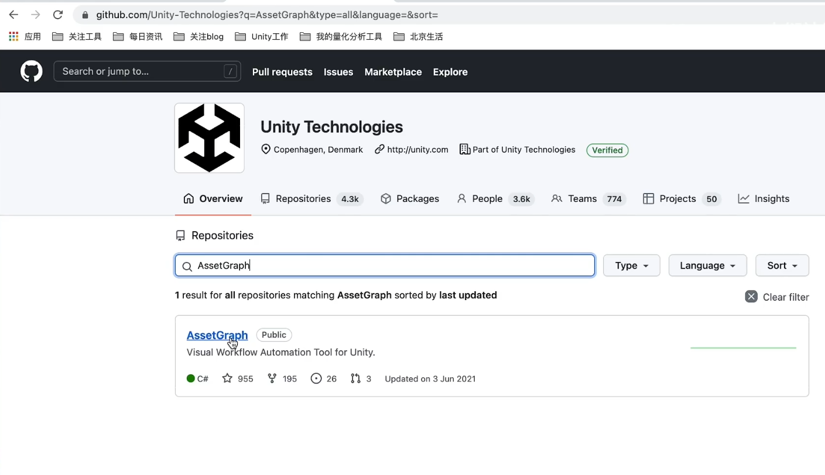Click the Clear filter X icon
Image resolution: width=825 pixels, height=475 pixels.
pyautogui.click(x=751, y=297)
